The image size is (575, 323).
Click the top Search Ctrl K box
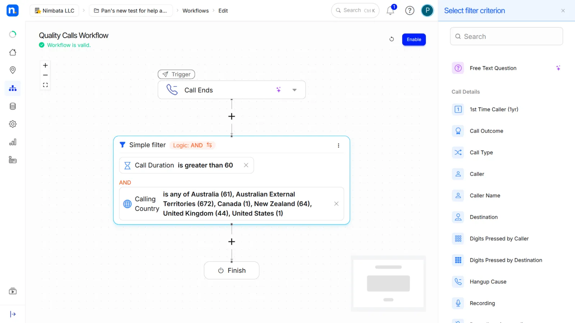[355, 10]
